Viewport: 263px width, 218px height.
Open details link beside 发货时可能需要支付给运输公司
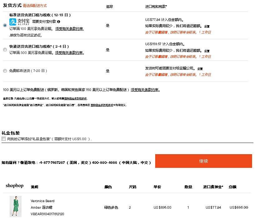coord(200,69)
